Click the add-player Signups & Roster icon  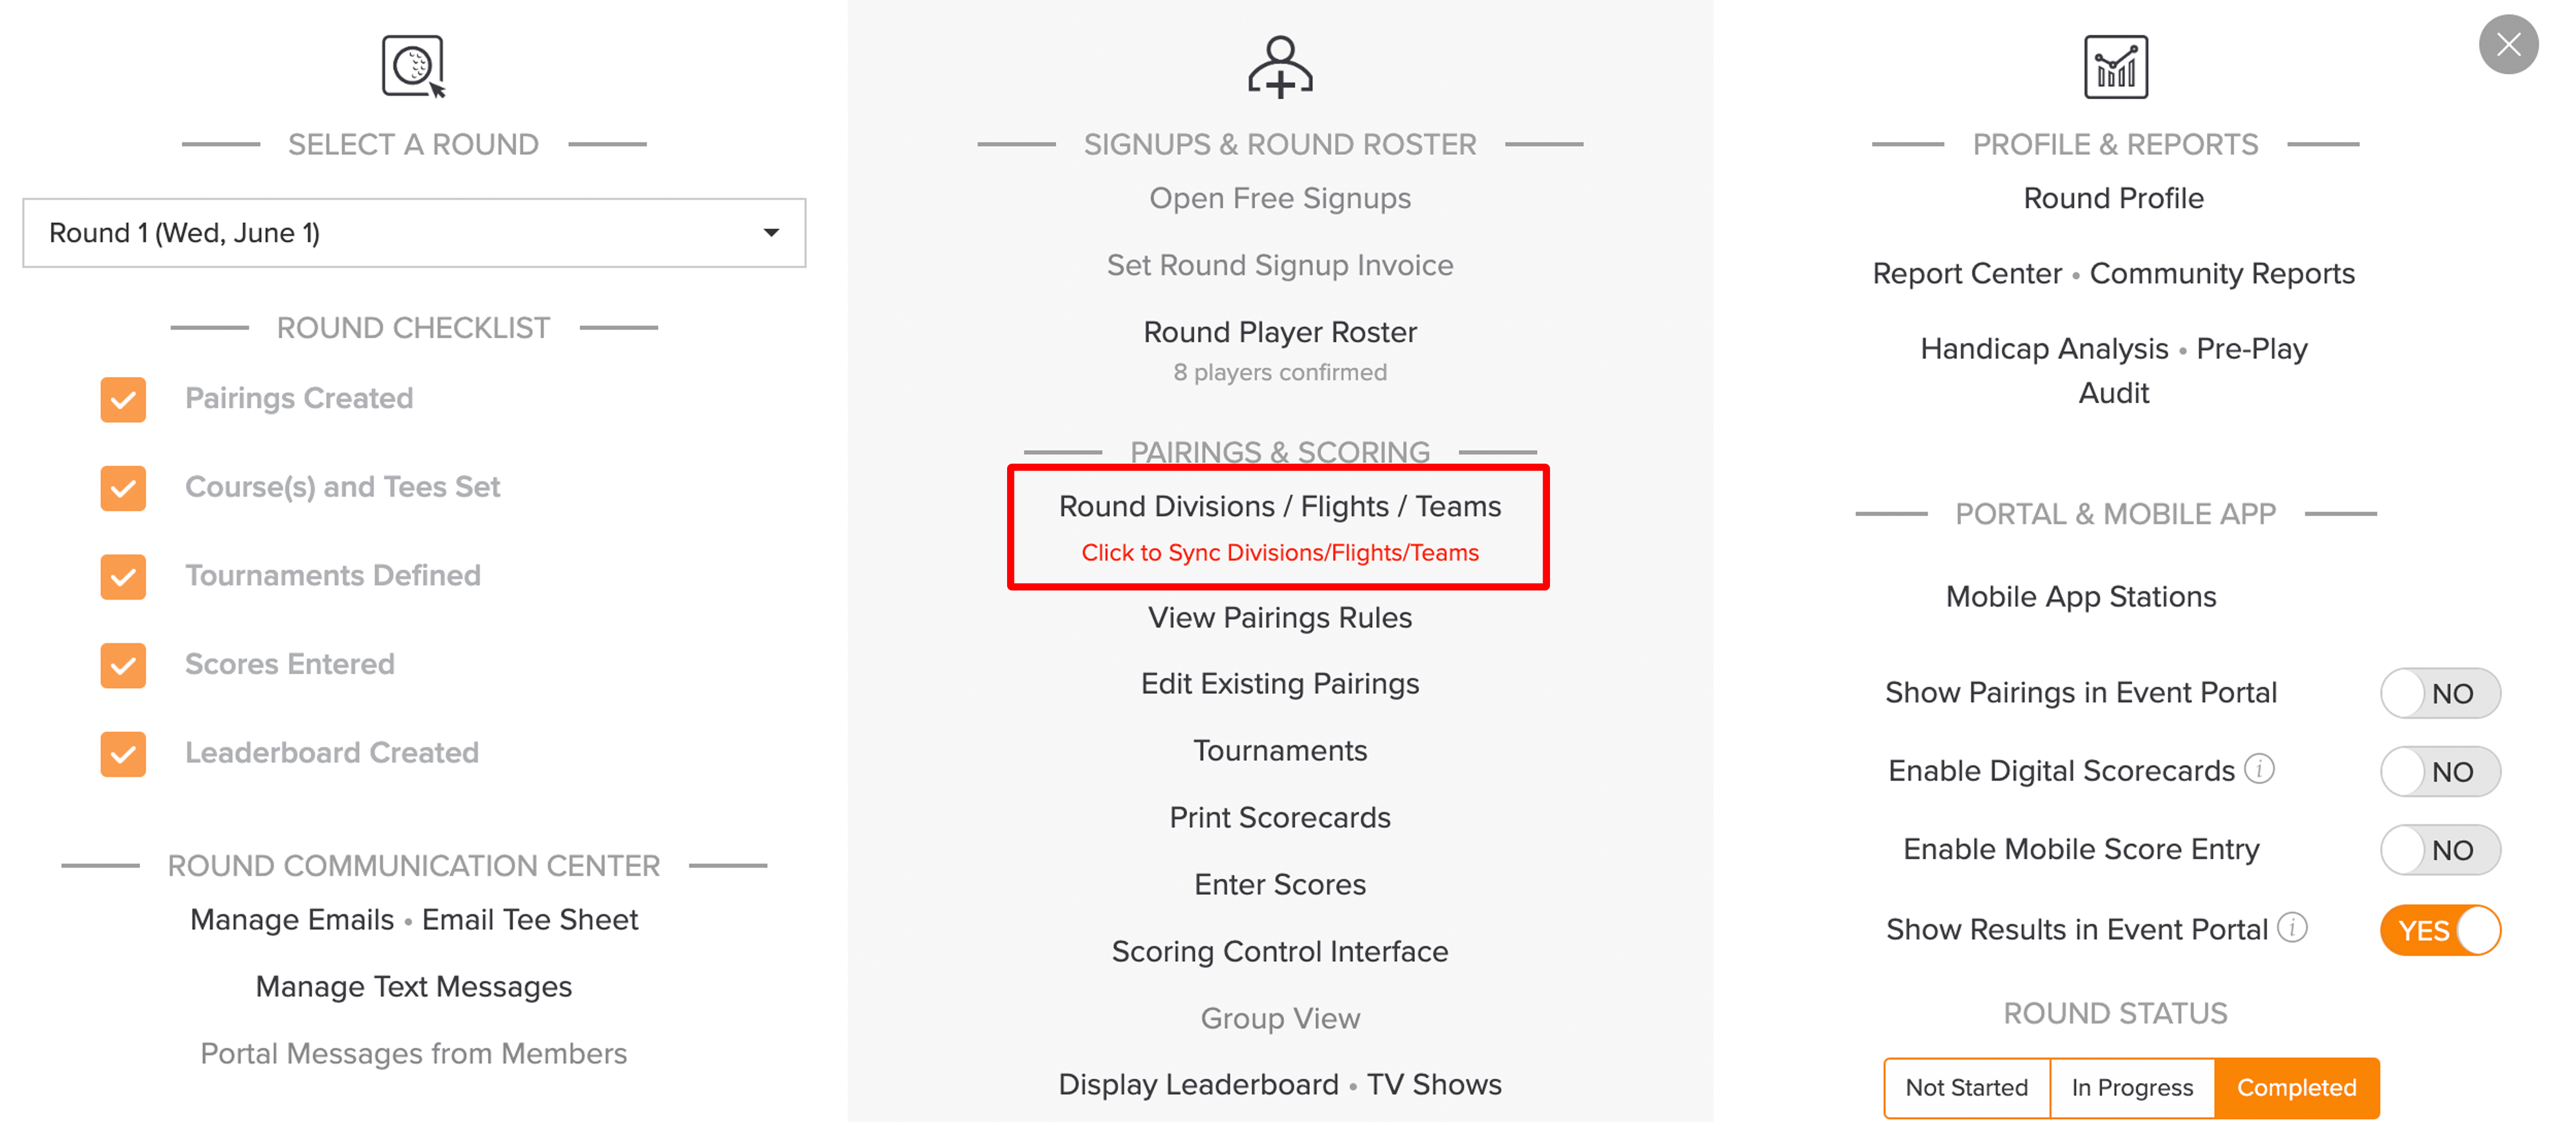(1280, 67)
